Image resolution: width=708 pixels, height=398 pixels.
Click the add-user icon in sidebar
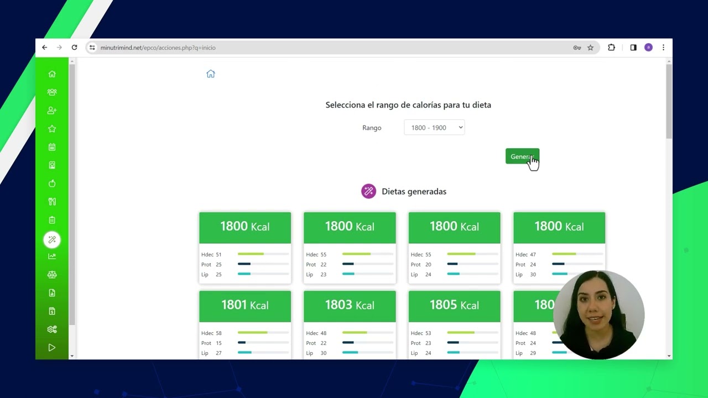click(52, 111)
